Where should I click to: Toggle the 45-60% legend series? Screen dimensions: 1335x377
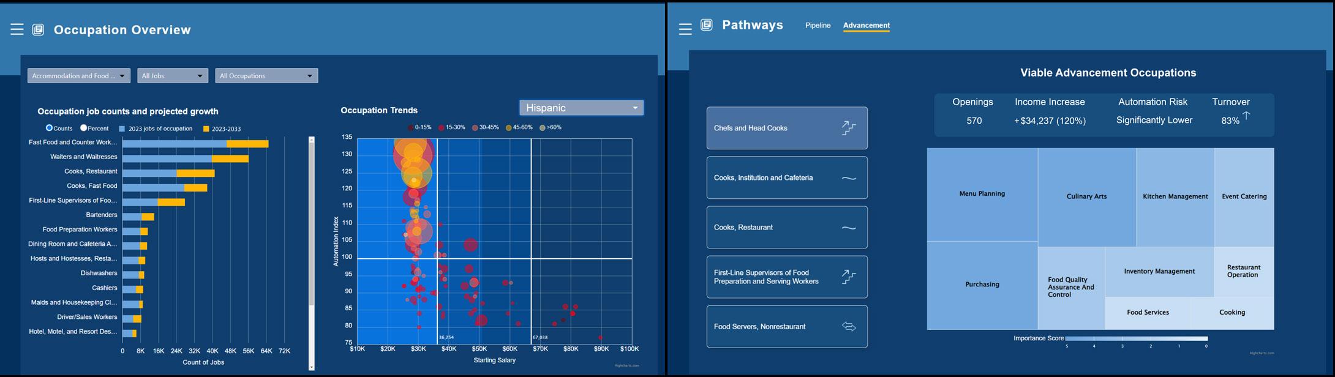tap(519, 127)
